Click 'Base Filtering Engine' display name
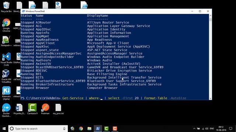The width and height of the screenshot is (236, 132). tap(107, 74)
